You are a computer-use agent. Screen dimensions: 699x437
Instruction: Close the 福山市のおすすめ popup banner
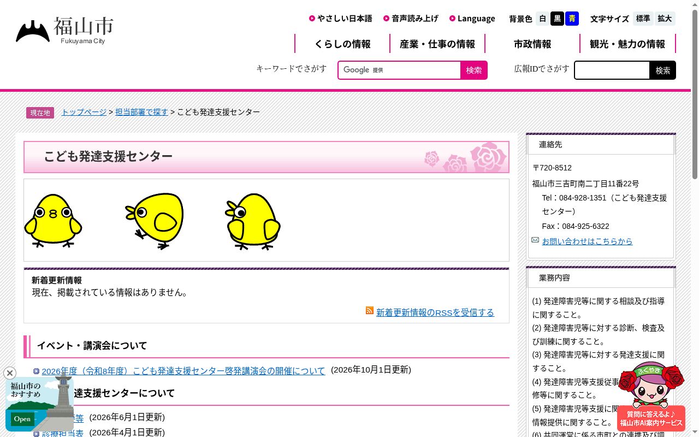(10, 373)
